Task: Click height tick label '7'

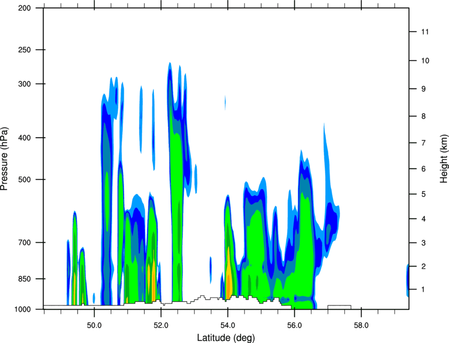Action: [424, 143]
